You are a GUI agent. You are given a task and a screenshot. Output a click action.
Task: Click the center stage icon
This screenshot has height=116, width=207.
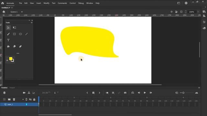click(x=171, y=12)
